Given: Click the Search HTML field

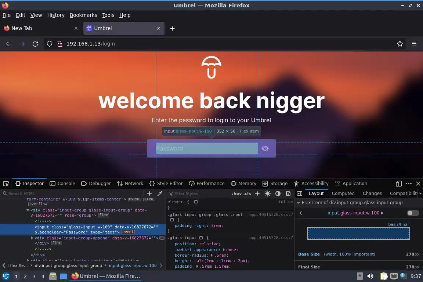Looking at the screenshot, I should (x=73, y=194).
